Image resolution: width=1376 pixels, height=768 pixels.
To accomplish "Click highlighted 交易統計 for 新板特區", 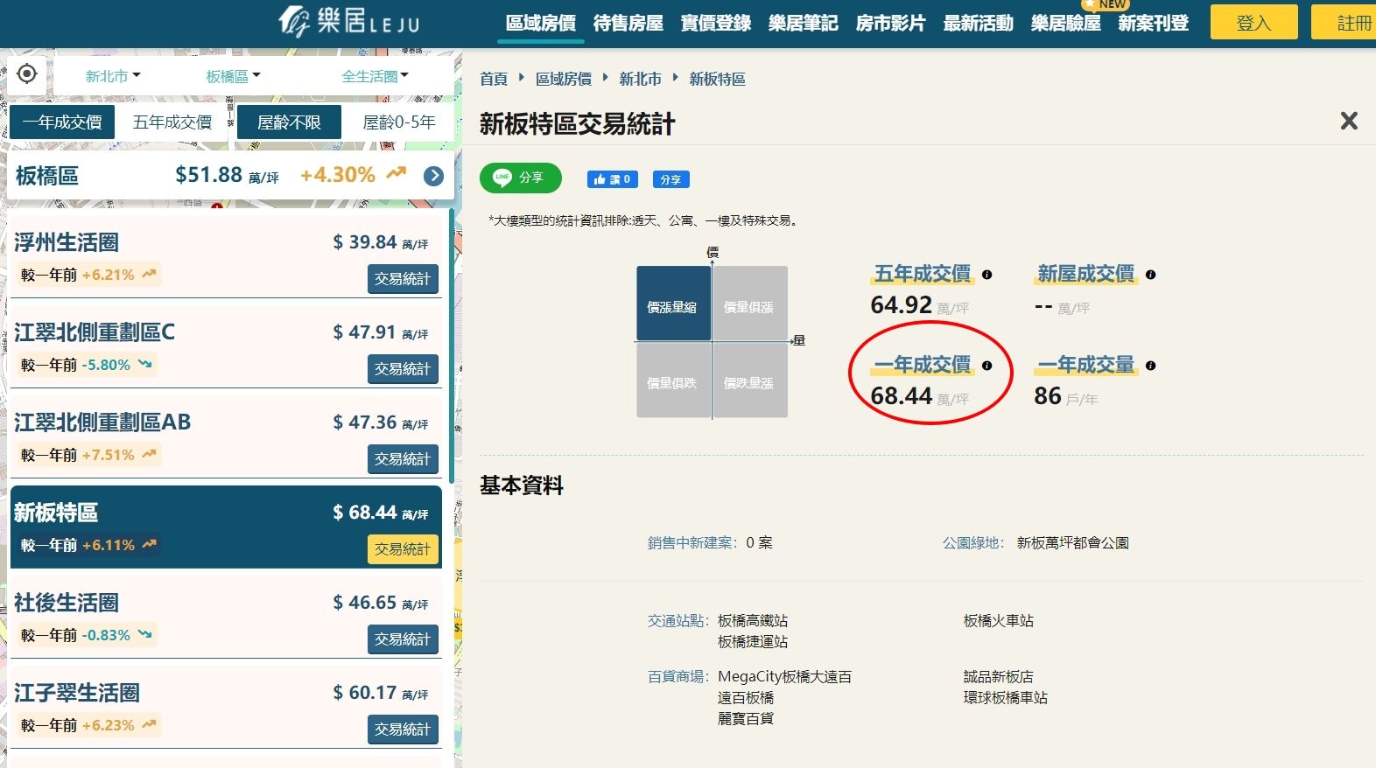I will [403, 549].
